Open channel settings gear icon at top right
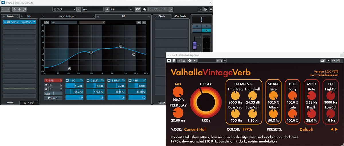Image resolution: width=344 pixels, height=146 pixels. point(211,9)
